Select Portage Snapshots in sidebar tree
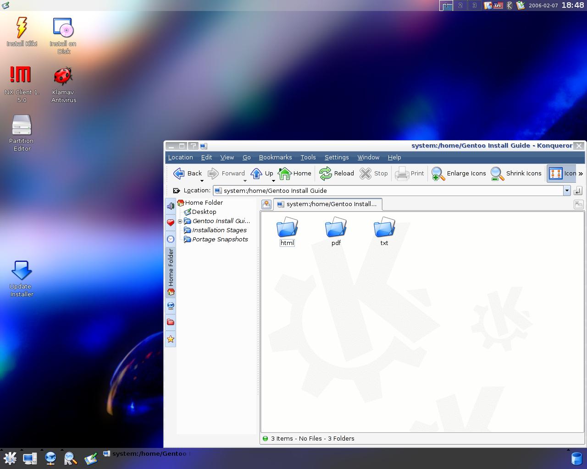587x469 pixels. pyautogui.click(x=216, y=239)
